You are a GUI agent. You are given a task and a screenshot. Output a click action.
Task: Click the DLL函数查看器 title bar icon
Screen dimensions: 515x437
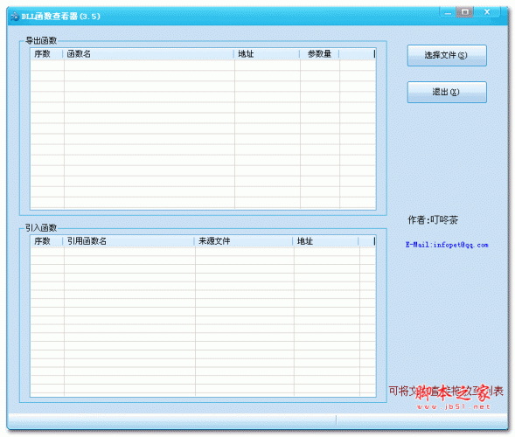(15, 16)
